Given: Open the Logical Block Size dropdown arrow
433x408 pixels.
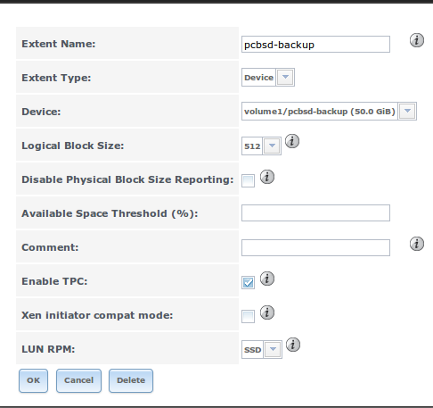Looking at the screenshot, I should point(272,146).
